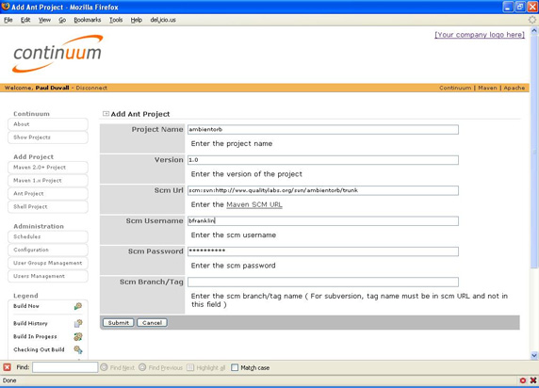Open the Tools menu
Image resolution: width=539 pixels, height=388 pixels.
click(x=116, y=20)
